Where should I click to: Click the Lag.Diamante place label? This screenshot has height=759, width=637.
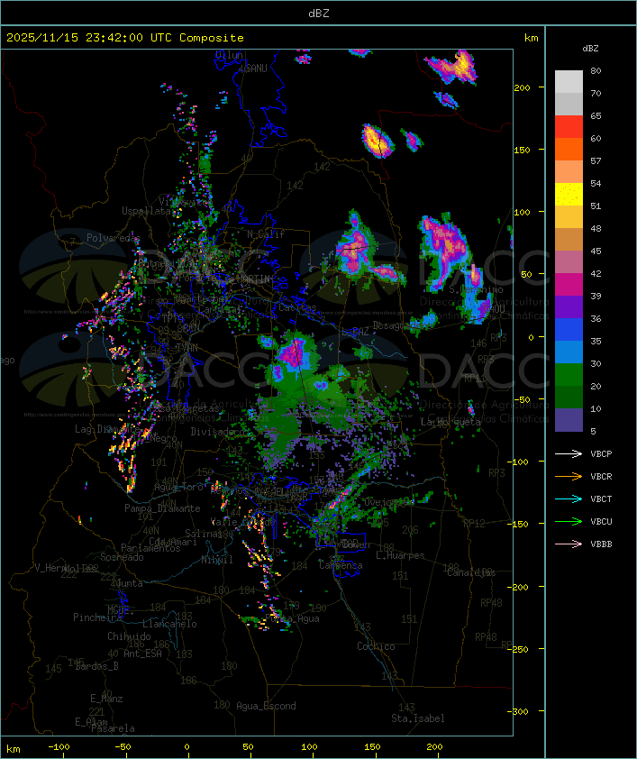coord(107,429)
